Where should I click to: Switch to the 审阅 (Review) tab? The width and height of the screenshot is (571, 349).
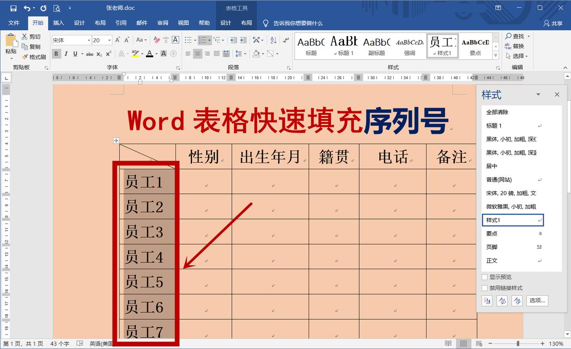point(163,23)
